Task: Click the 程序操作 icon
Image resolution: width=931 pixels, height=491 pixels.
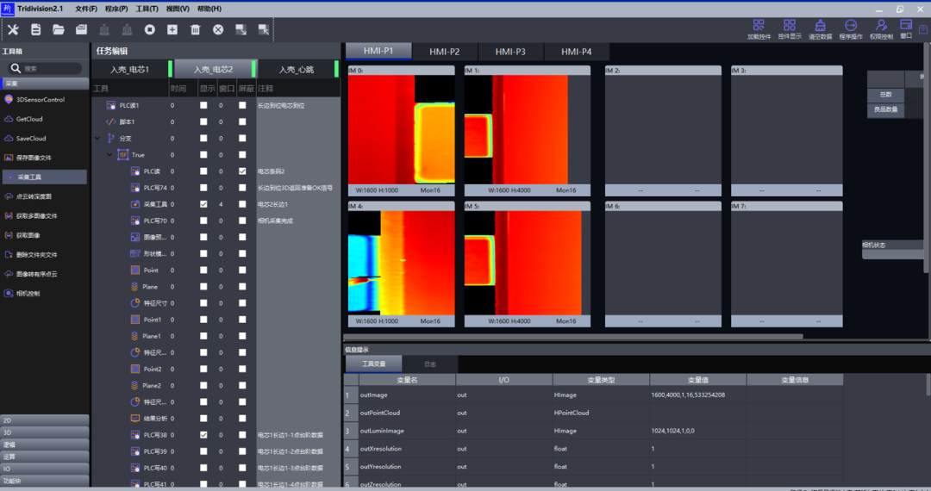Action: pos(850,29)
